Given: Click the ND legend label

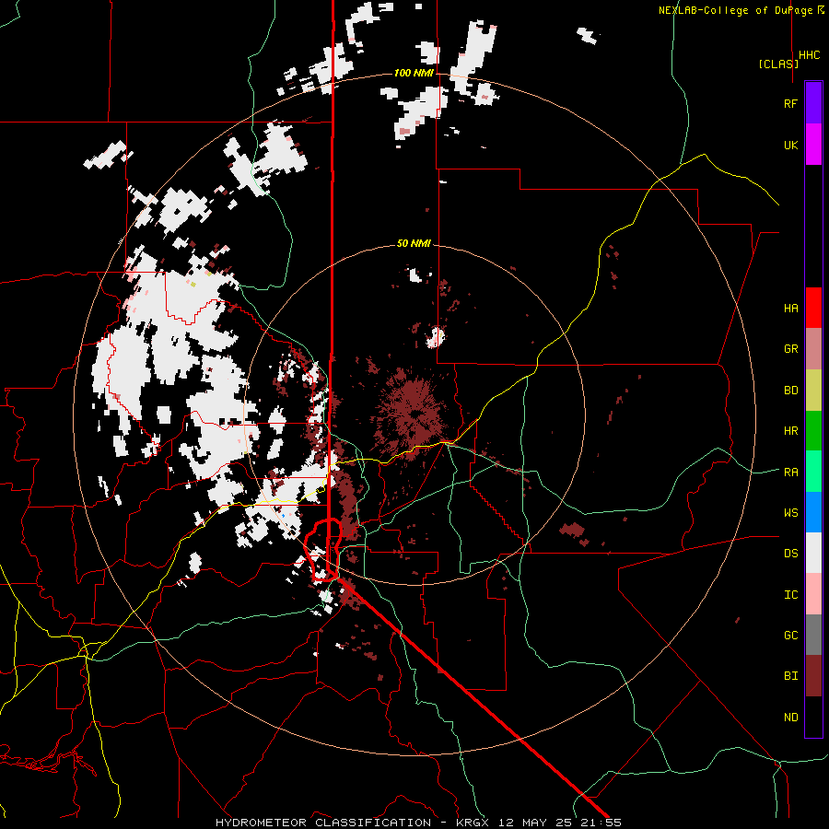Looking at the screenshot, I should [x=790, y=718].
